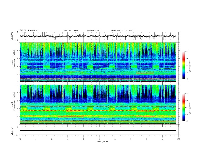The image size is (201, 156).
Task: Click the "station=ATH" header label
Action: click(x=94, y=31)
